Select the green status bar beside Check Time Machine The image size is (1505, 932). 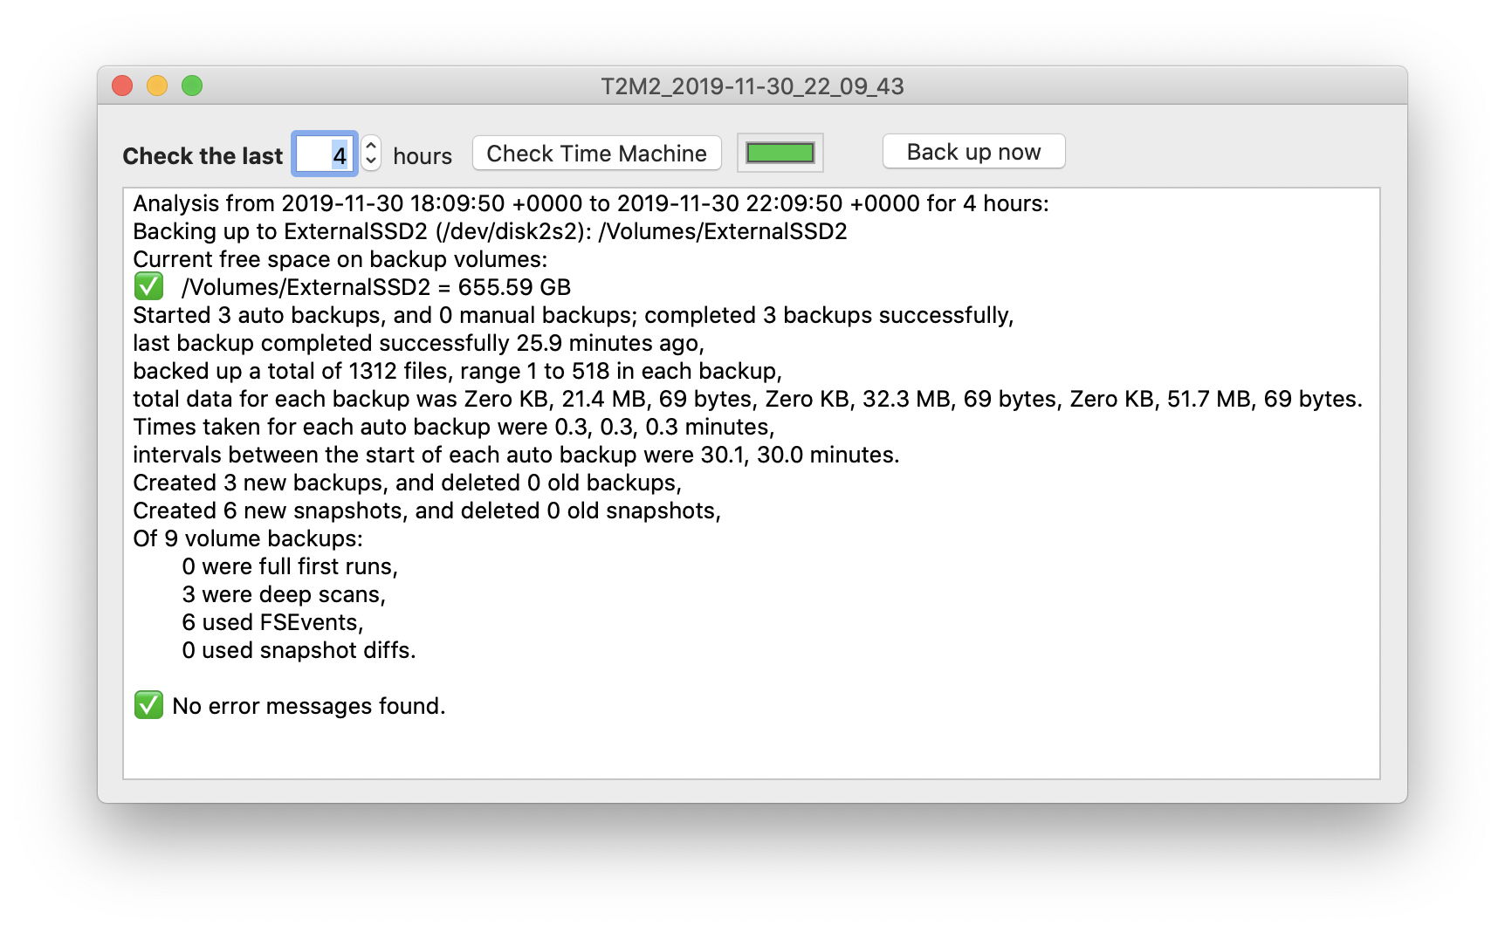(x=779, y=152)
